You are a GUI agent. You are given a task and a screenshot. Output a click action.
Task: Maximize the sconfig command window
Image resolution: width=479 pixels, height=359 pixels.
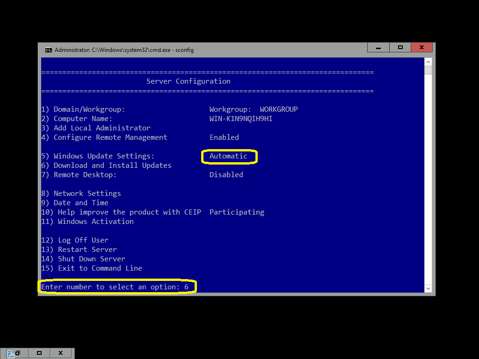point(400,48)
